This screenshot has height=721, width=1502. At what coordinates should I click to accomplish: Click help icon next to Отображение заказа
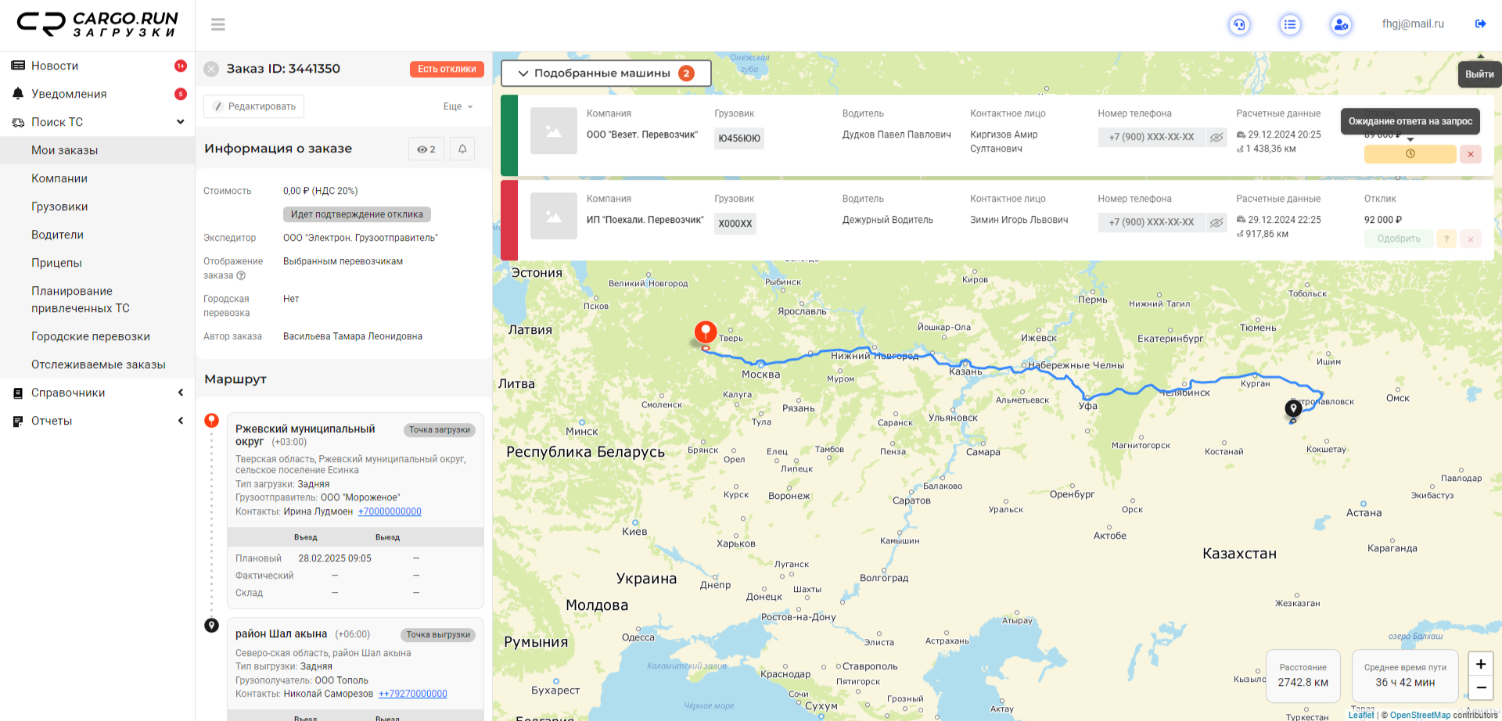click(x=241, y=275)
